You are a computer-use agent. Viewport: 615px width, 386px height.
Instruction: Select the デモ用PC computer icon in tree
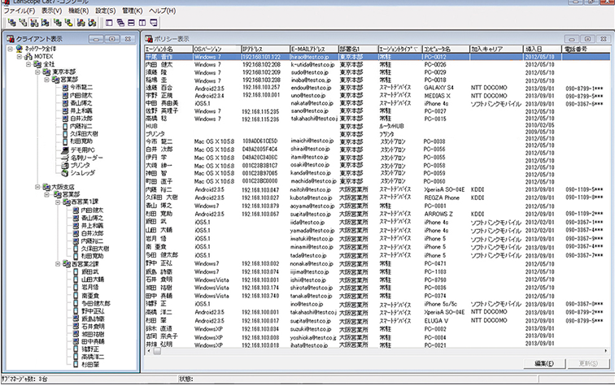pos(64,150)
